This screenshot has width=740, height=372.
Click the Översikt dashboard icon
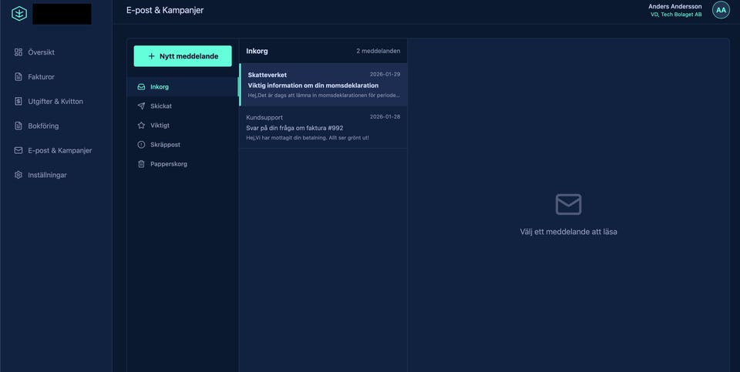point(18,52)
